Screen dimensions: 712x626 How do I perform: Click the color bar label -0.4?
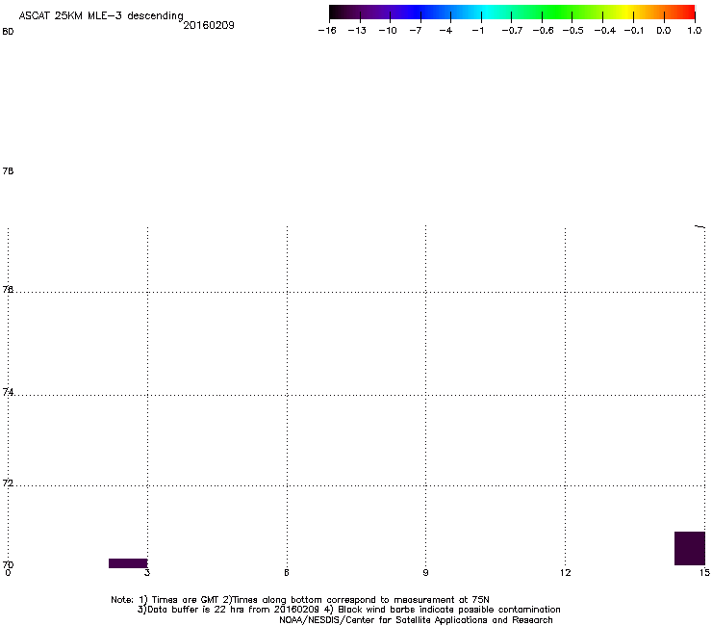pos(604,31)
